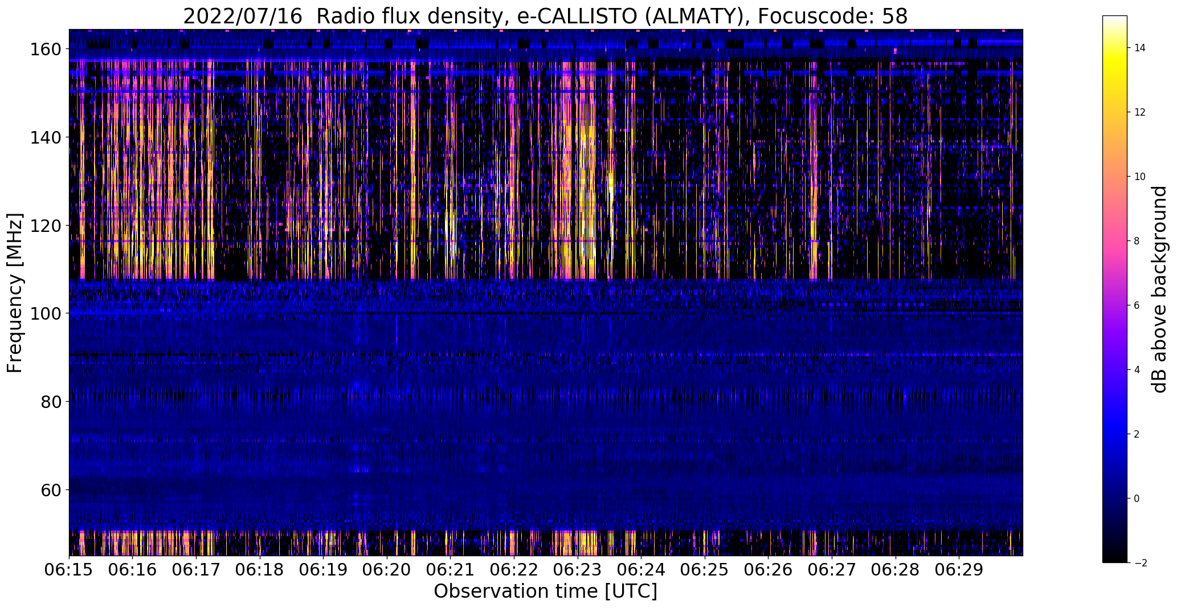This screenshot has width=1177, height=608.
Task: Click the 'Observation time [UTC]' axis label
Action: click(545, 591)
